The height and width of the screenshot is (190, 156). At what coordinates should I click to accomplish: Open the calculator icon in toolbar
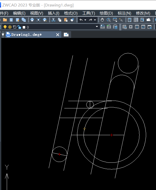click(x=129, y=20)
